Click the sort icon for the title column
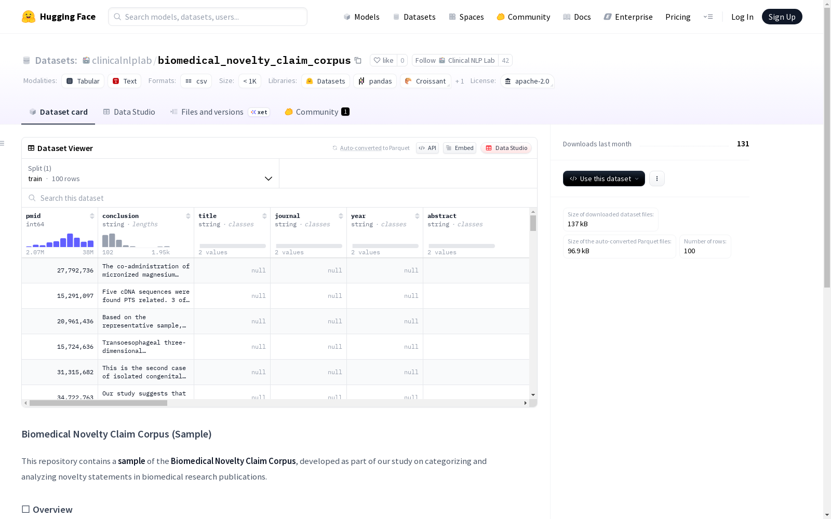 pos(264,216)
